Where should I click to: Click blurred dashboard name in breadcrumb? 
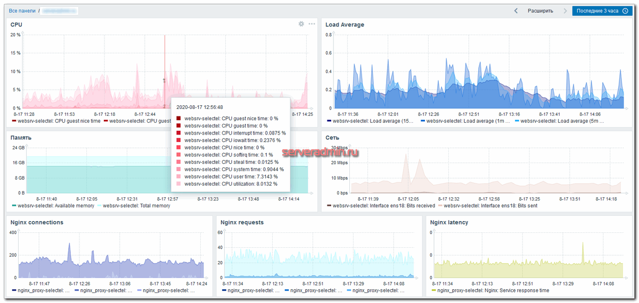59,11
